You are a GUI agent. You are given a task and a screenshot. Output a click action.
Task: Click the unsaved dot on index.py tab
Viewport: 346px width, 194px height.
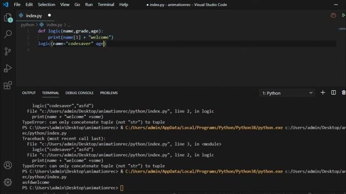coord(49,15)
